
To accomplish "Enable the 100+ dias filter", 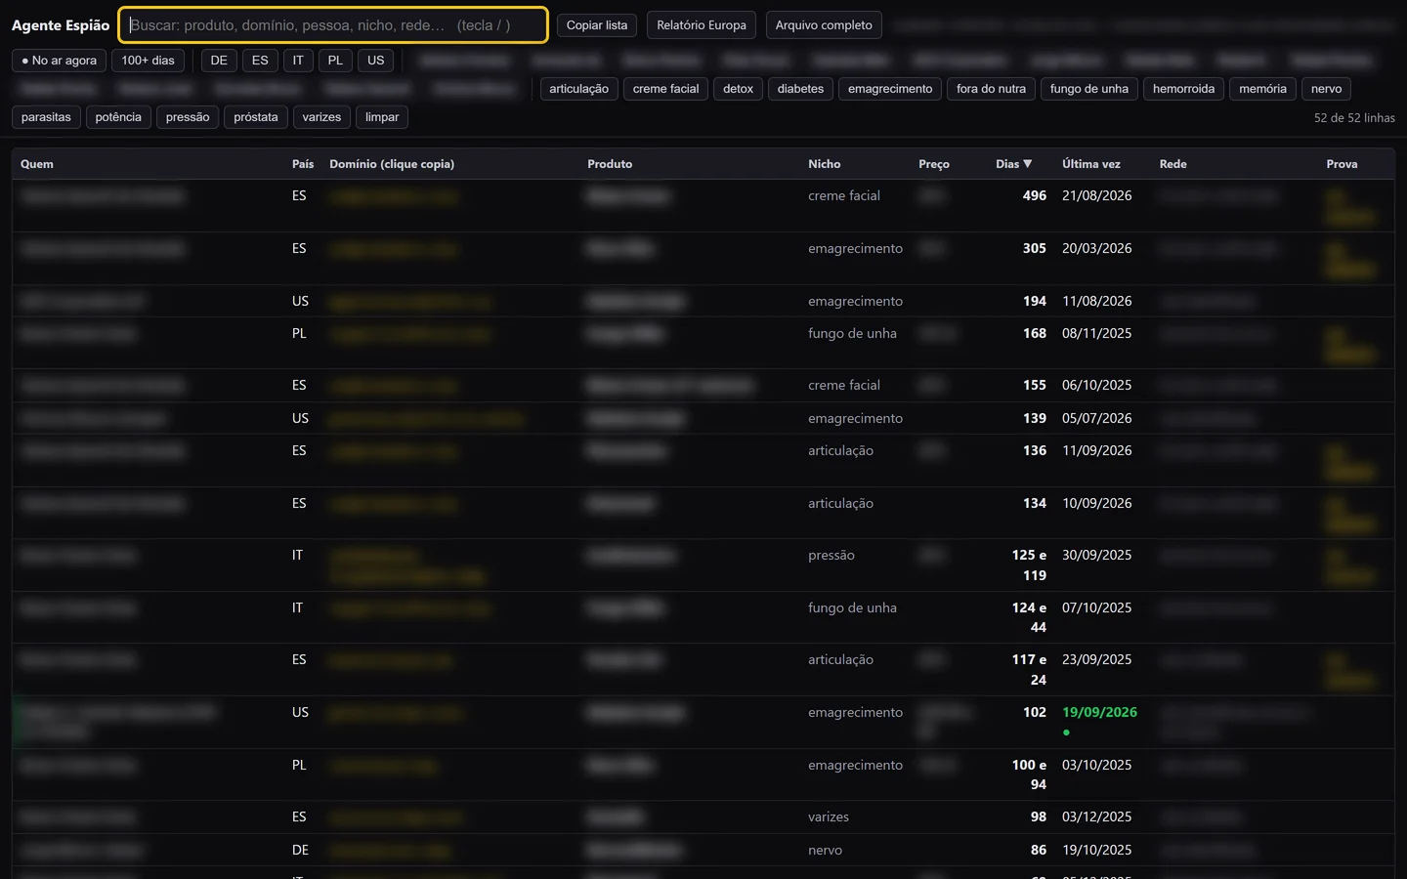I will pyautogui.click(x=149, y=61).
